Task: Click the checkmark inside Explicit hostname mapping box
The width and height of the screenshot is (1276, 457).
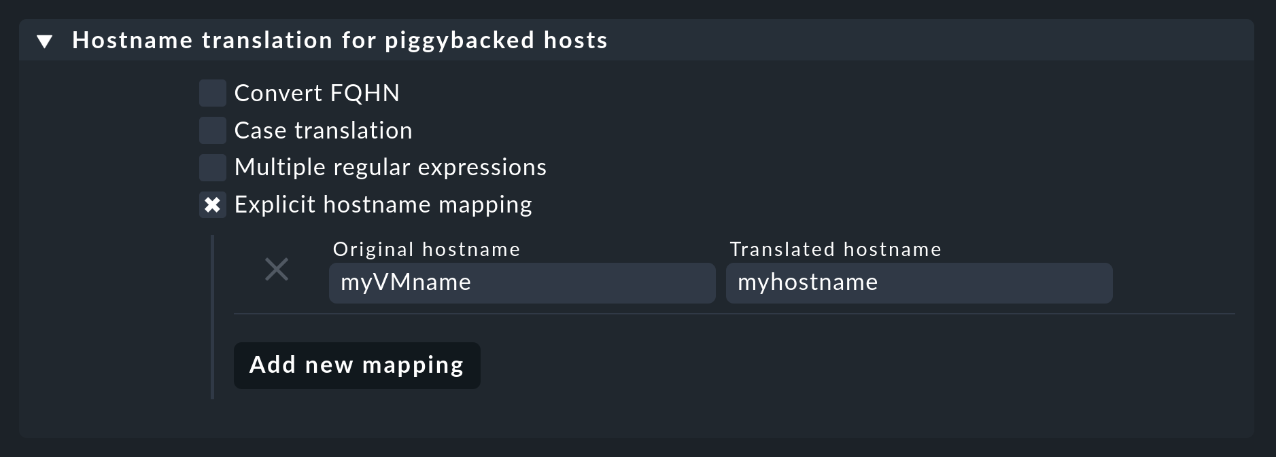Action: (212, 204)
